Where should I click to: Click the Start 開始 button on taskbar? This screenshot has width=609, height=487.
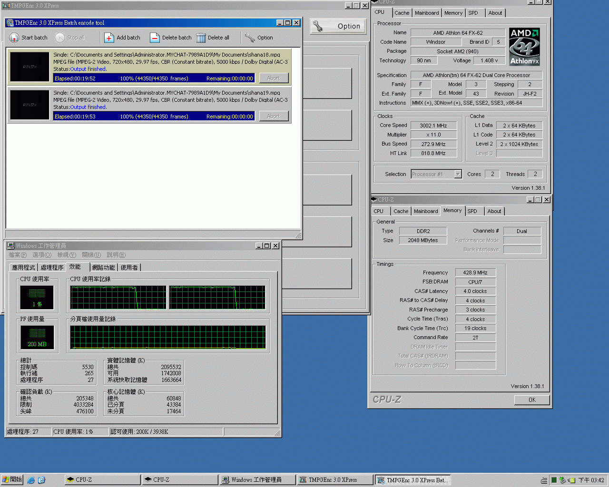click(x=12, y=480)
